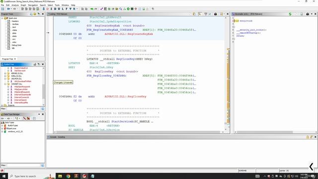318x179 pixels.
Task: Click the Decompiler snapshot camera icon
Action: point(308,14)
